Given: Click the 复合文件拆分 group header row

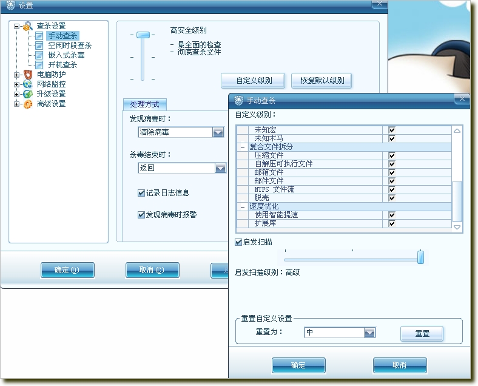Looking at the screenshot, I should (x=345, y=147).
